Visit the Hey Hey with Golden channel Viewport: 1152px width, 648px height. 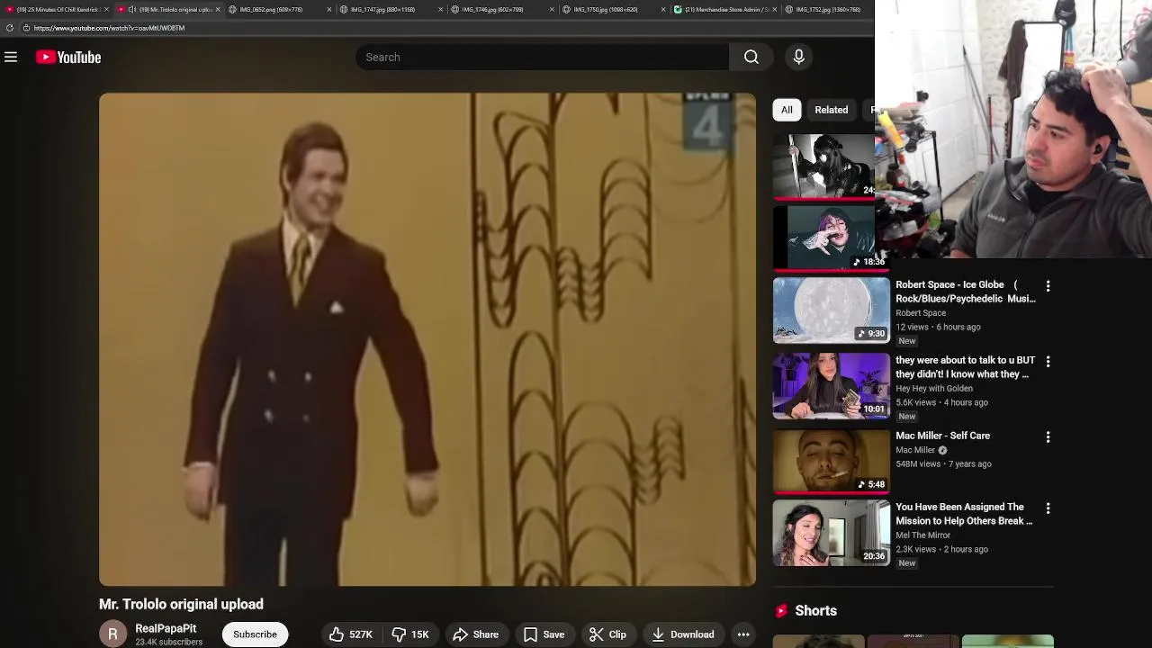(933, 389)
